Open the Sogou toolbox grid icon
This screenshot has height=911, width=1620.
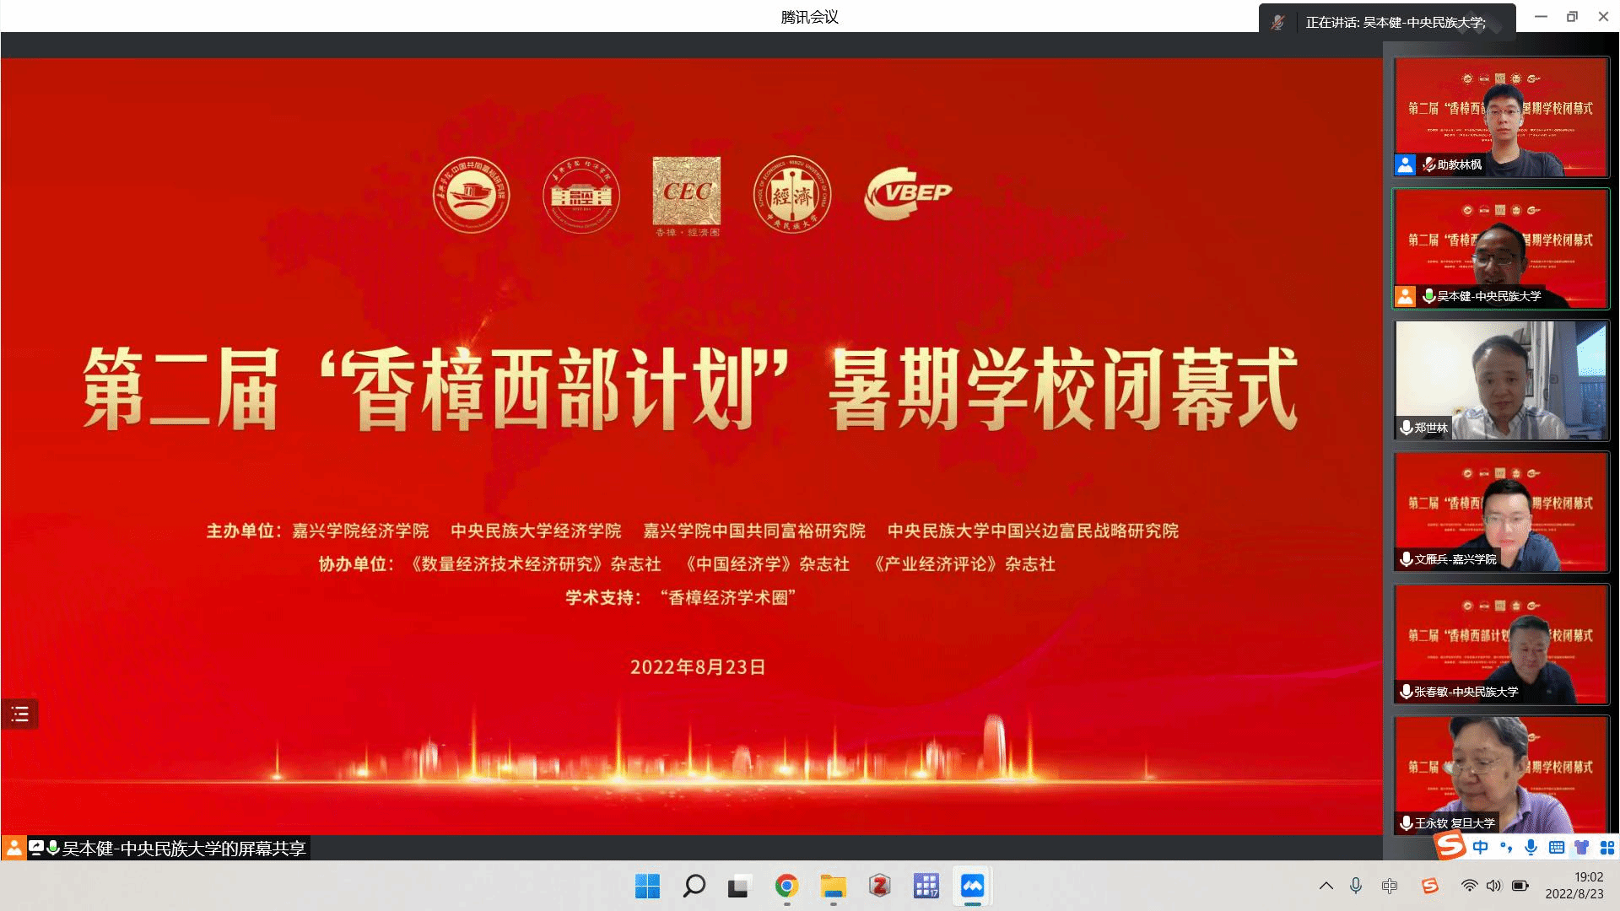pos(1607,847)
